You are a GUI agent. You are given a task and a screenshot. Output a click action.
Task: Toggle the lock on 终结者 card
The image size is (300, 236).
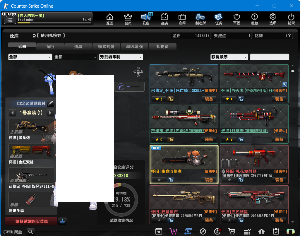241,139
